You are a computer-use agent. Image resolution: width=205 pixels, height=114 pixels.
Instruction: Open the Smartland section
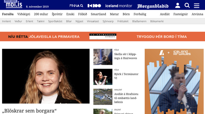pyautogui.click(x=98, y=14)
